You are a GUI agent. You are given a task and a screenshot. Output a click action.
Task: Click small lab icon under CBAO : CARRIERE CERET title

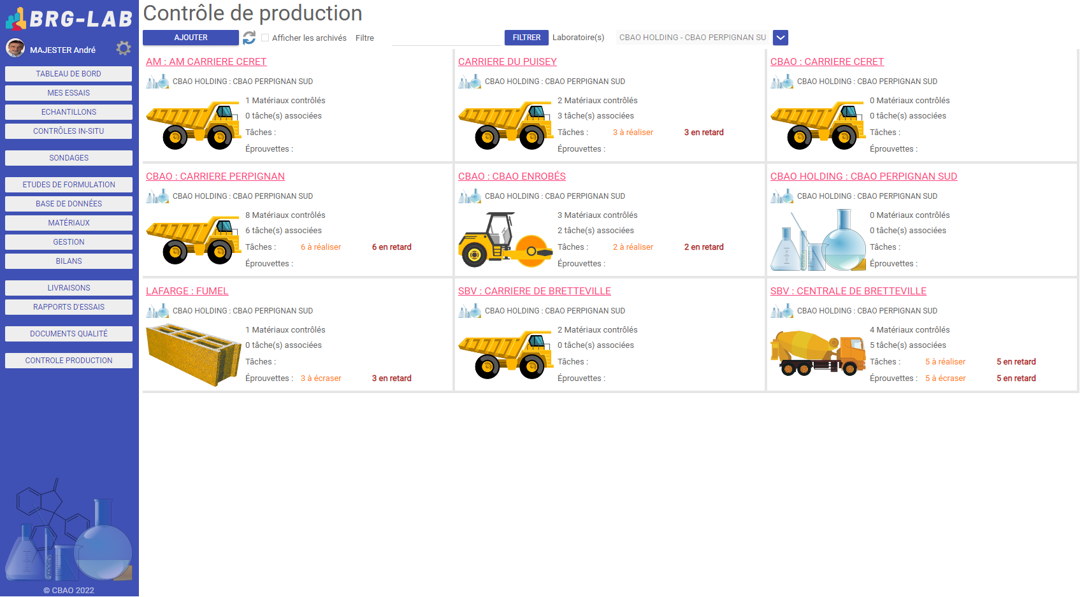pos(782,82)
